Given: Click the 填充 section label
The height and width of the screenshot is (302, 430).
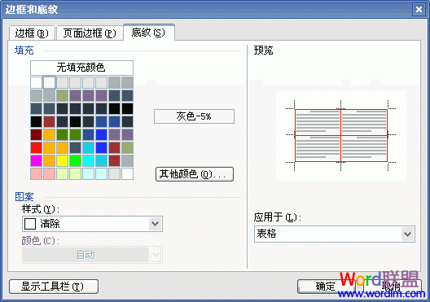Looking at the screenshot, I should click(x=24, y=50).
